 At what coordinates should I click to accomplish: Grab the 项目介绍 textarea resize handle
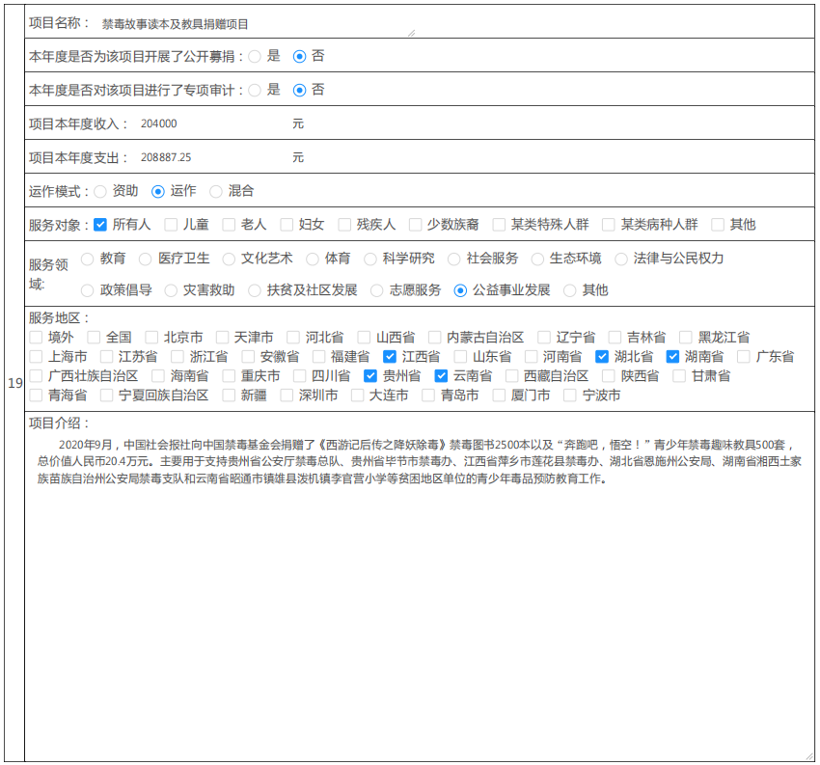(809, 756)
